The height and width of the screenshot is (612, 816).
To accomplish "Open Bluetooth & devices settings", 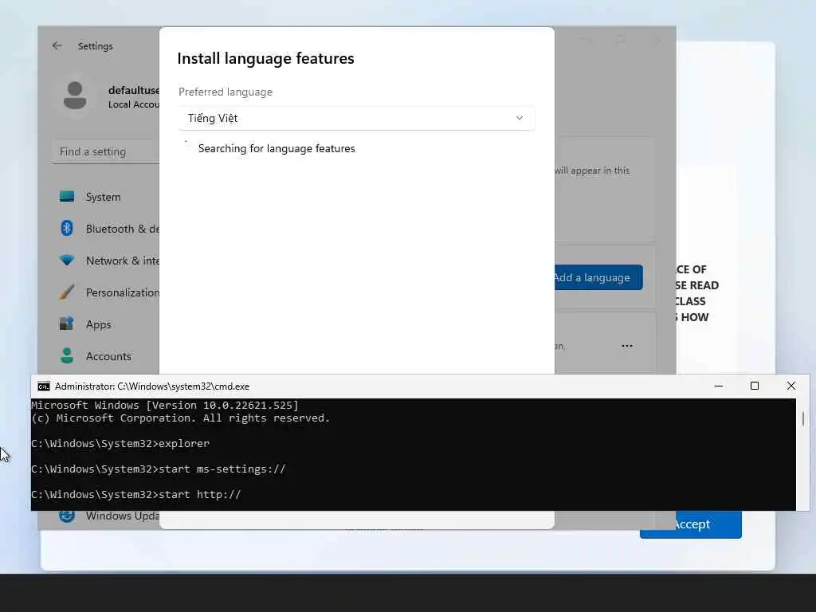I will 122,229.
